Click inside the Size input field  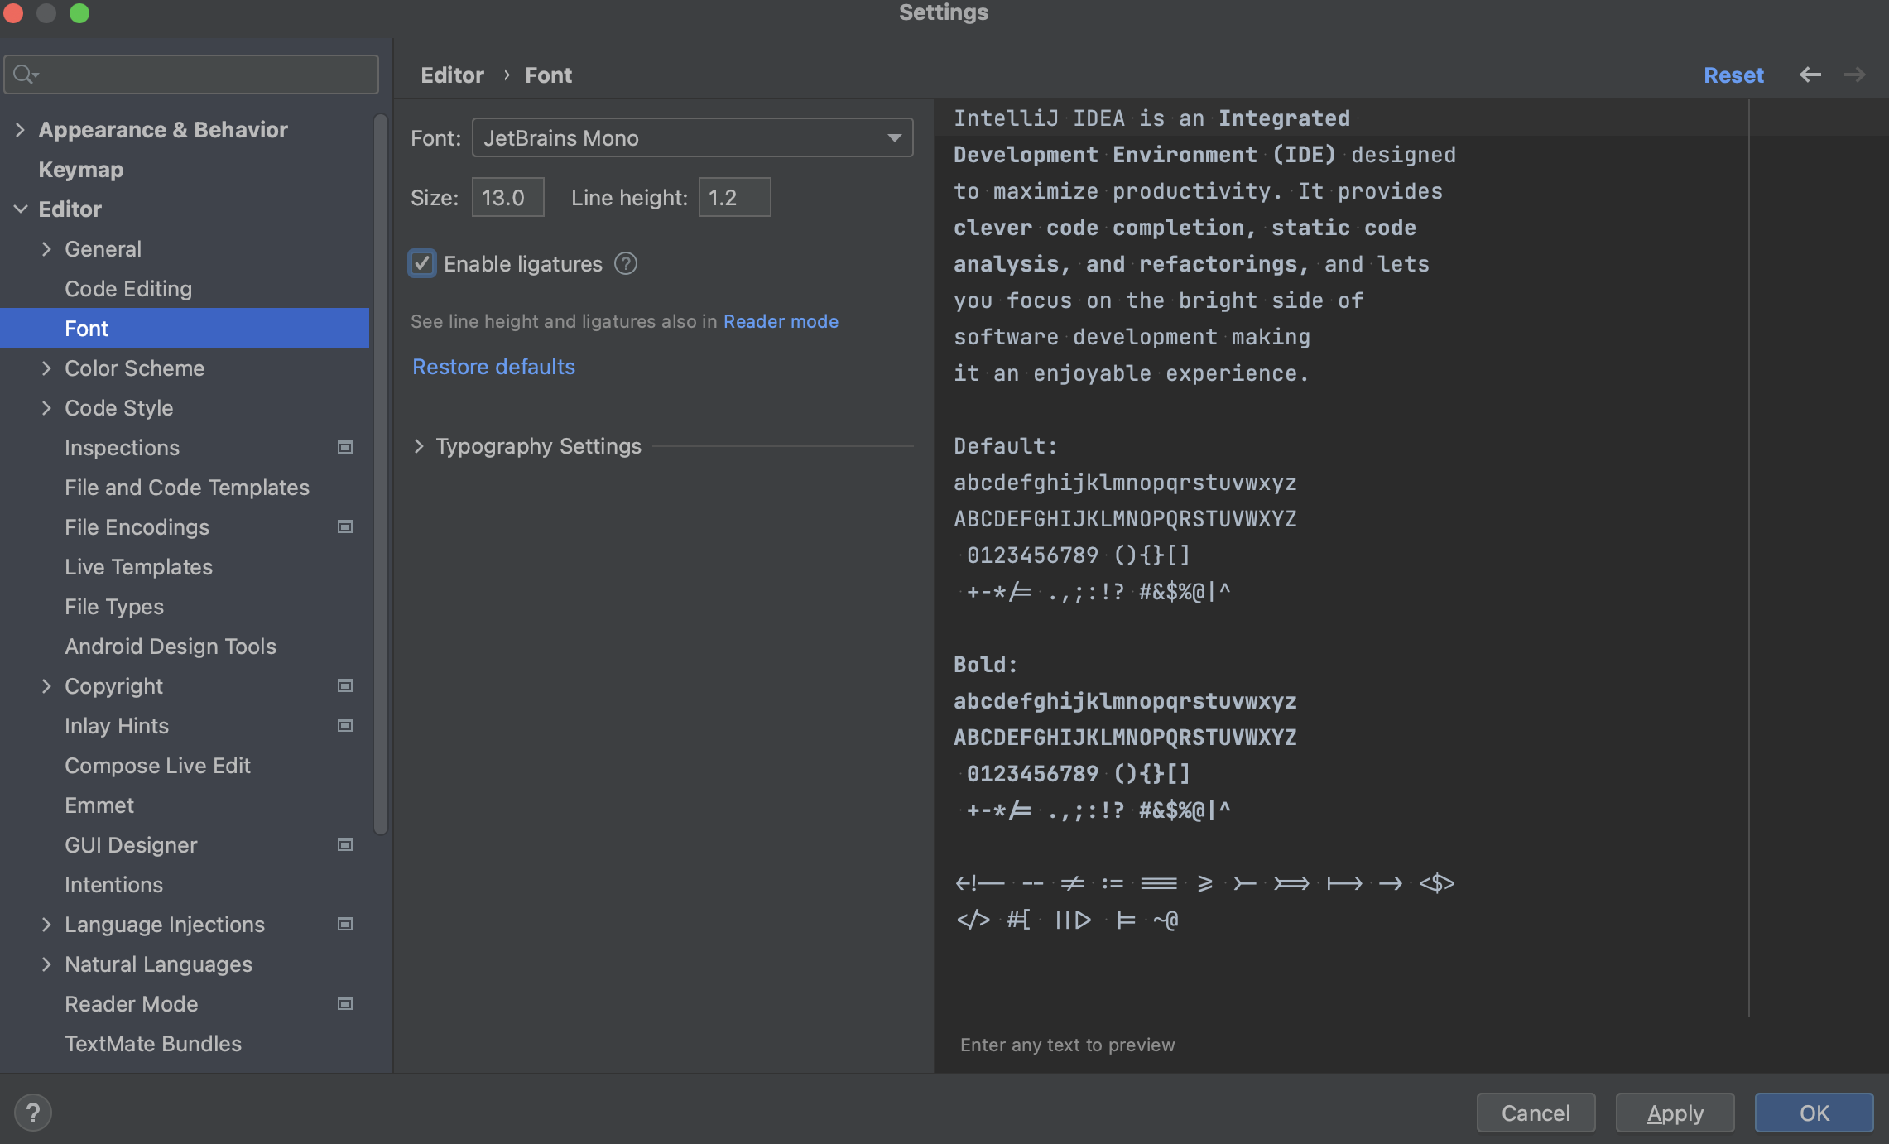click(x=507, y=197)
